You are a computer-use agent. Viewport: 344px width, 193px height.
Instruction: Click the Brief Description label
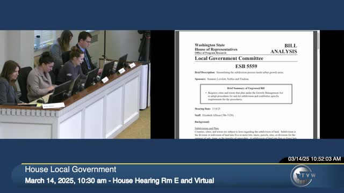[x=205, y=72]
